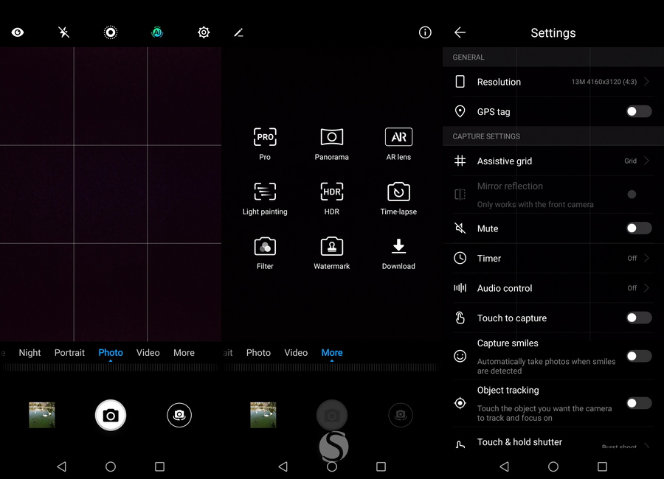
Task: Enable the GPS tag switch
Action: pos(638,111)
